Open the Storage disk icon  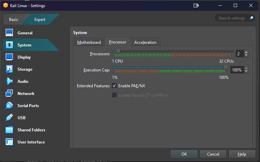(x=9, y=69)
